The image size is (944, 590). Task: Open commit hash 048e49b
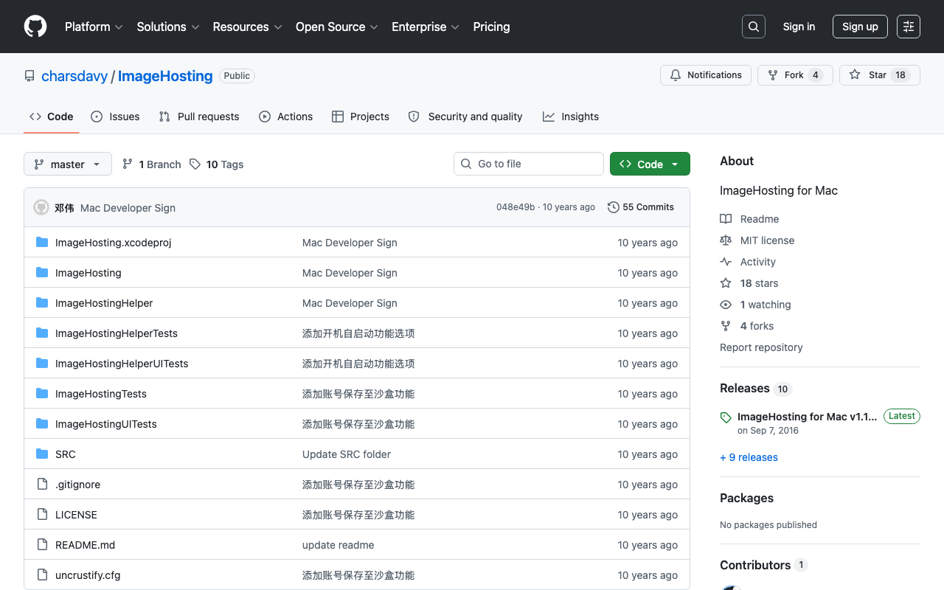516,207
